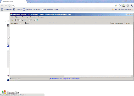Bookmark this page with the star icon
The height and width of the screenshot is (96, 134).
coord(120,5)
